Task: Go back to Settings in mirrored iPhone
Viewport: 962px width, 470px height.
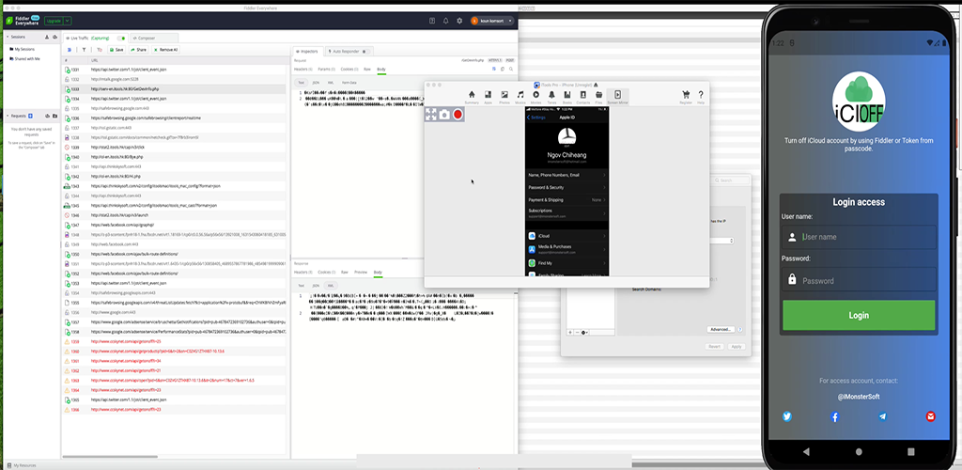Action: [x=536, y=117]
